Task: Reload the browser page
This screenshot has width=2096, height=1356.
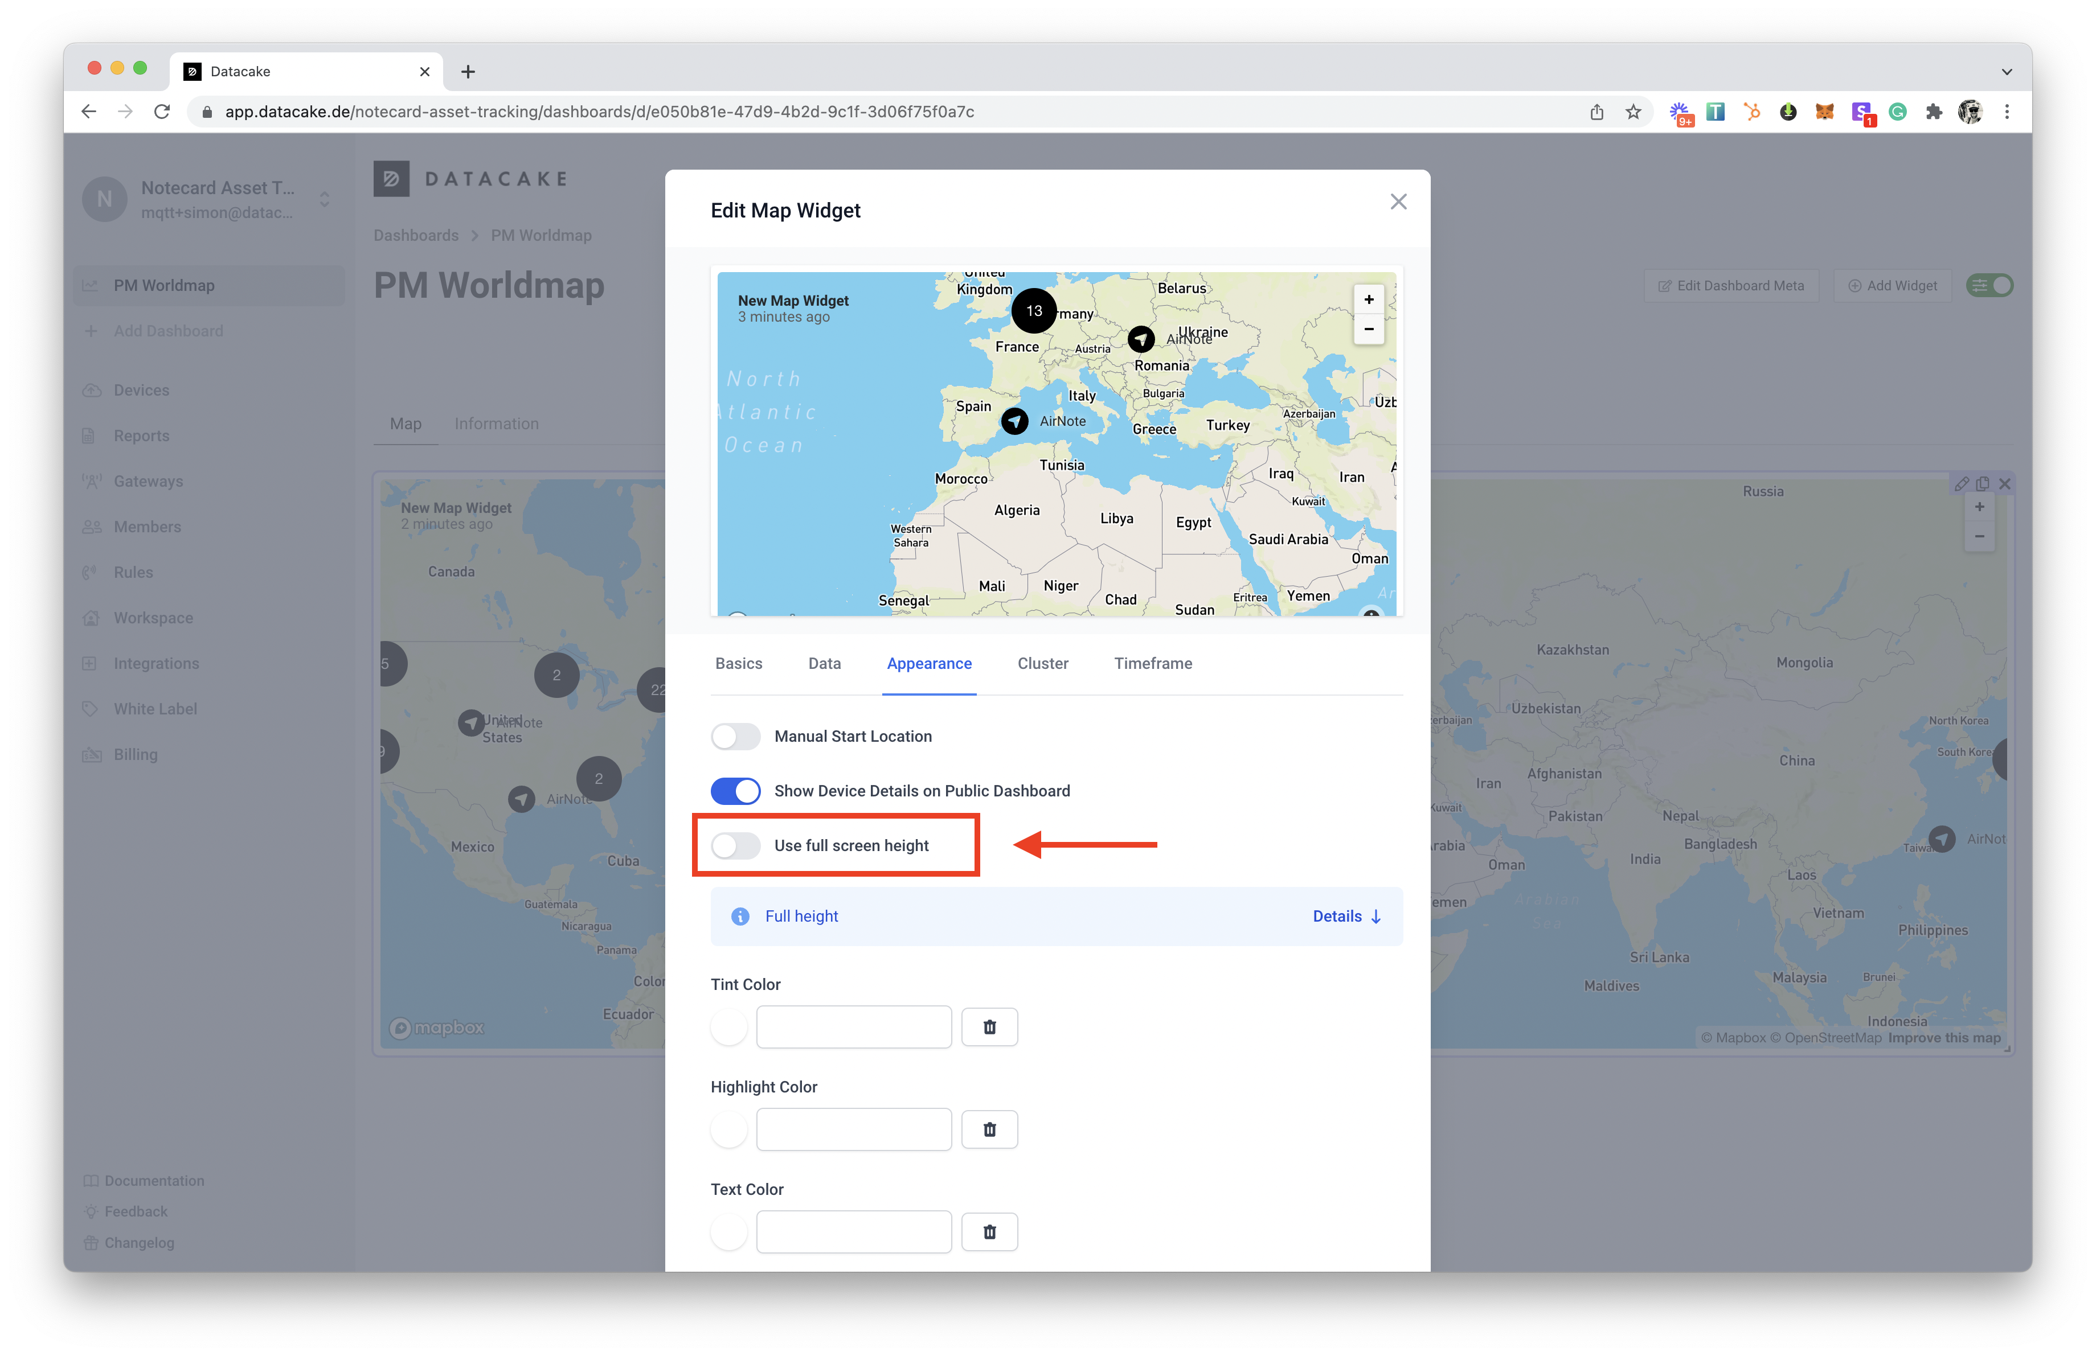Action: 162,112
